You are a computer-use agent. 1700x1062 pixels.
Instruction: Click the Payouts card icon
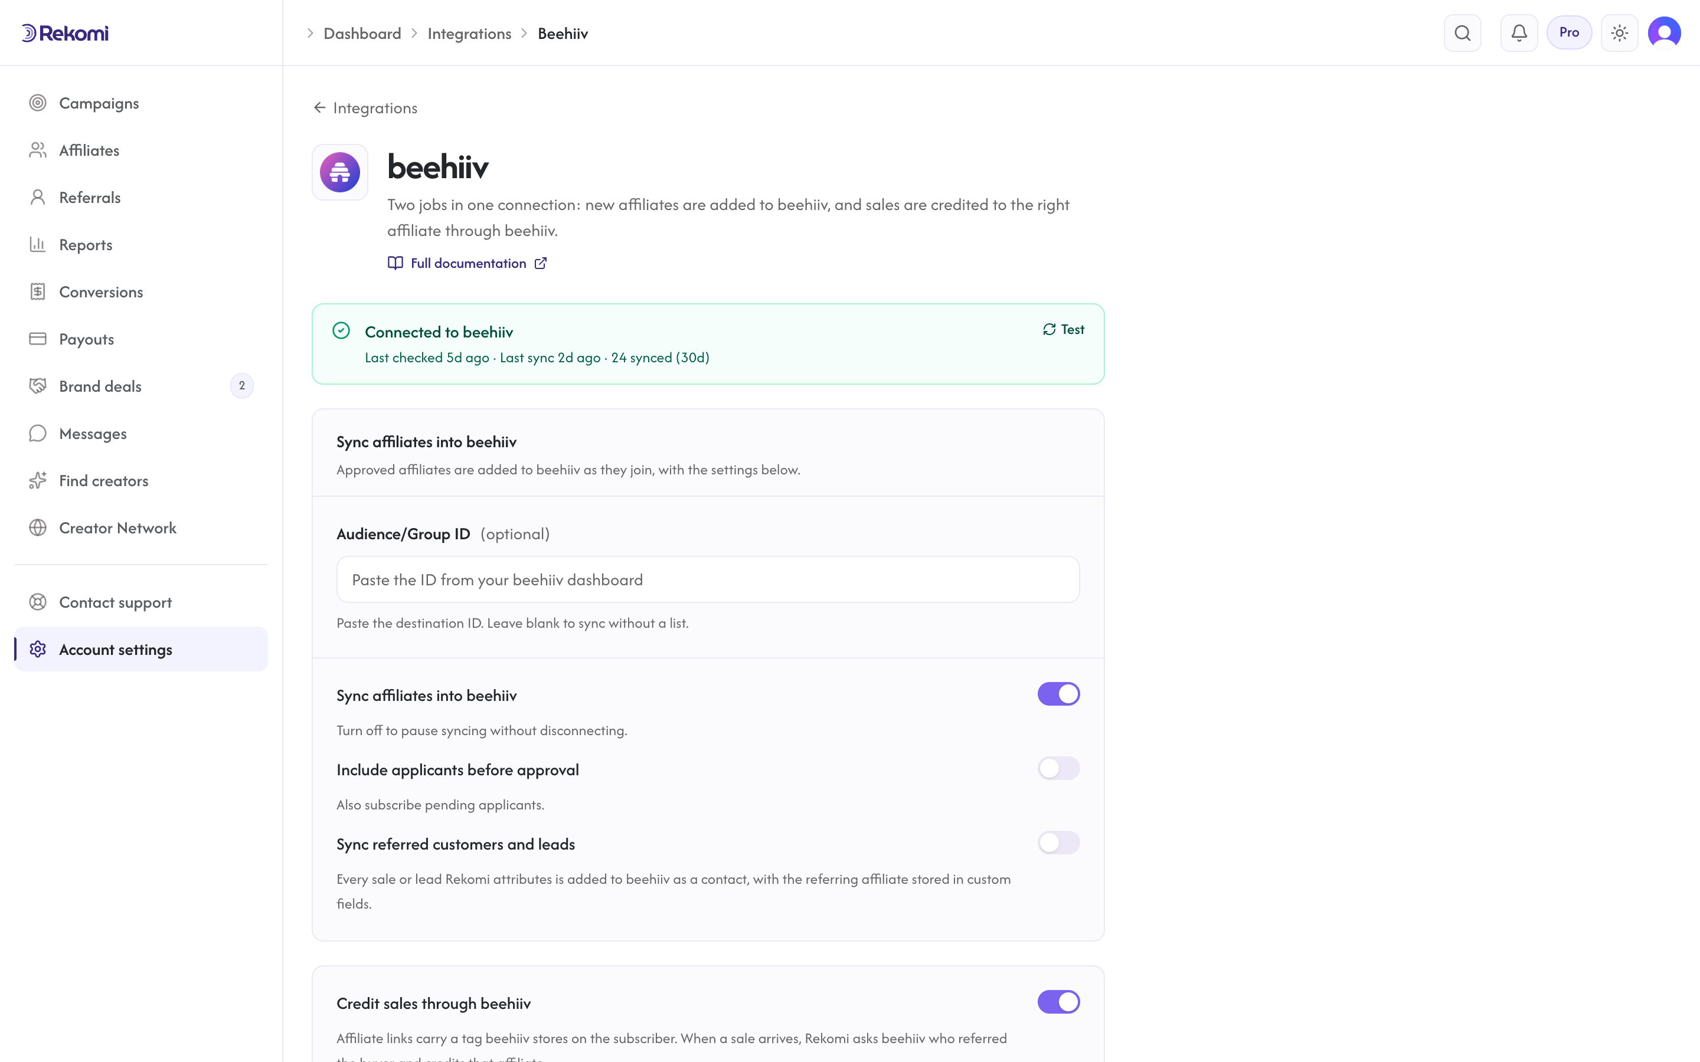[x=38, y=339]
